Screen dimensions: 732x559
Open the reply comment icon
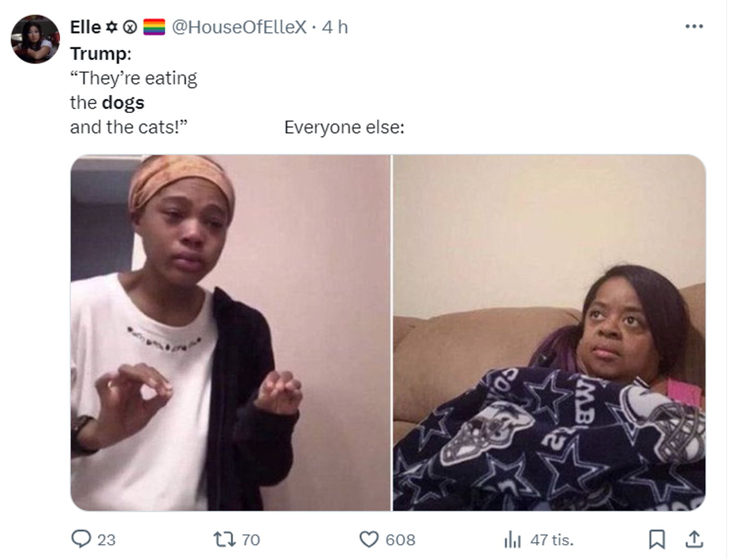click(x=81, y=539)
